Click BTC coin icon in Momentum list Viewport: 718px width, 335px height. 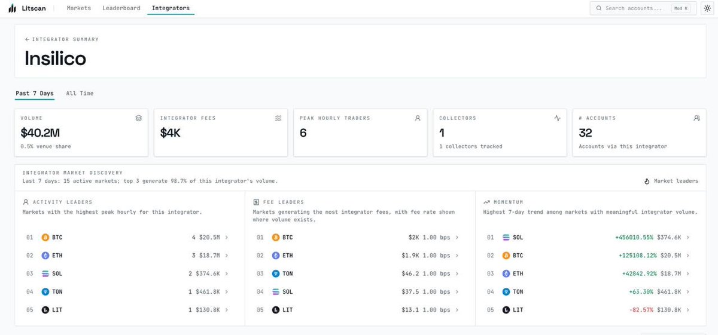pos(506,256)
